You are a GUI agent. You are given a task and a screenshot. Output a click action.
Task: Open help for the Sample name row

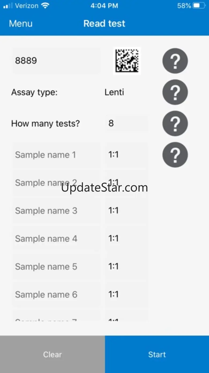pos(175,155)
